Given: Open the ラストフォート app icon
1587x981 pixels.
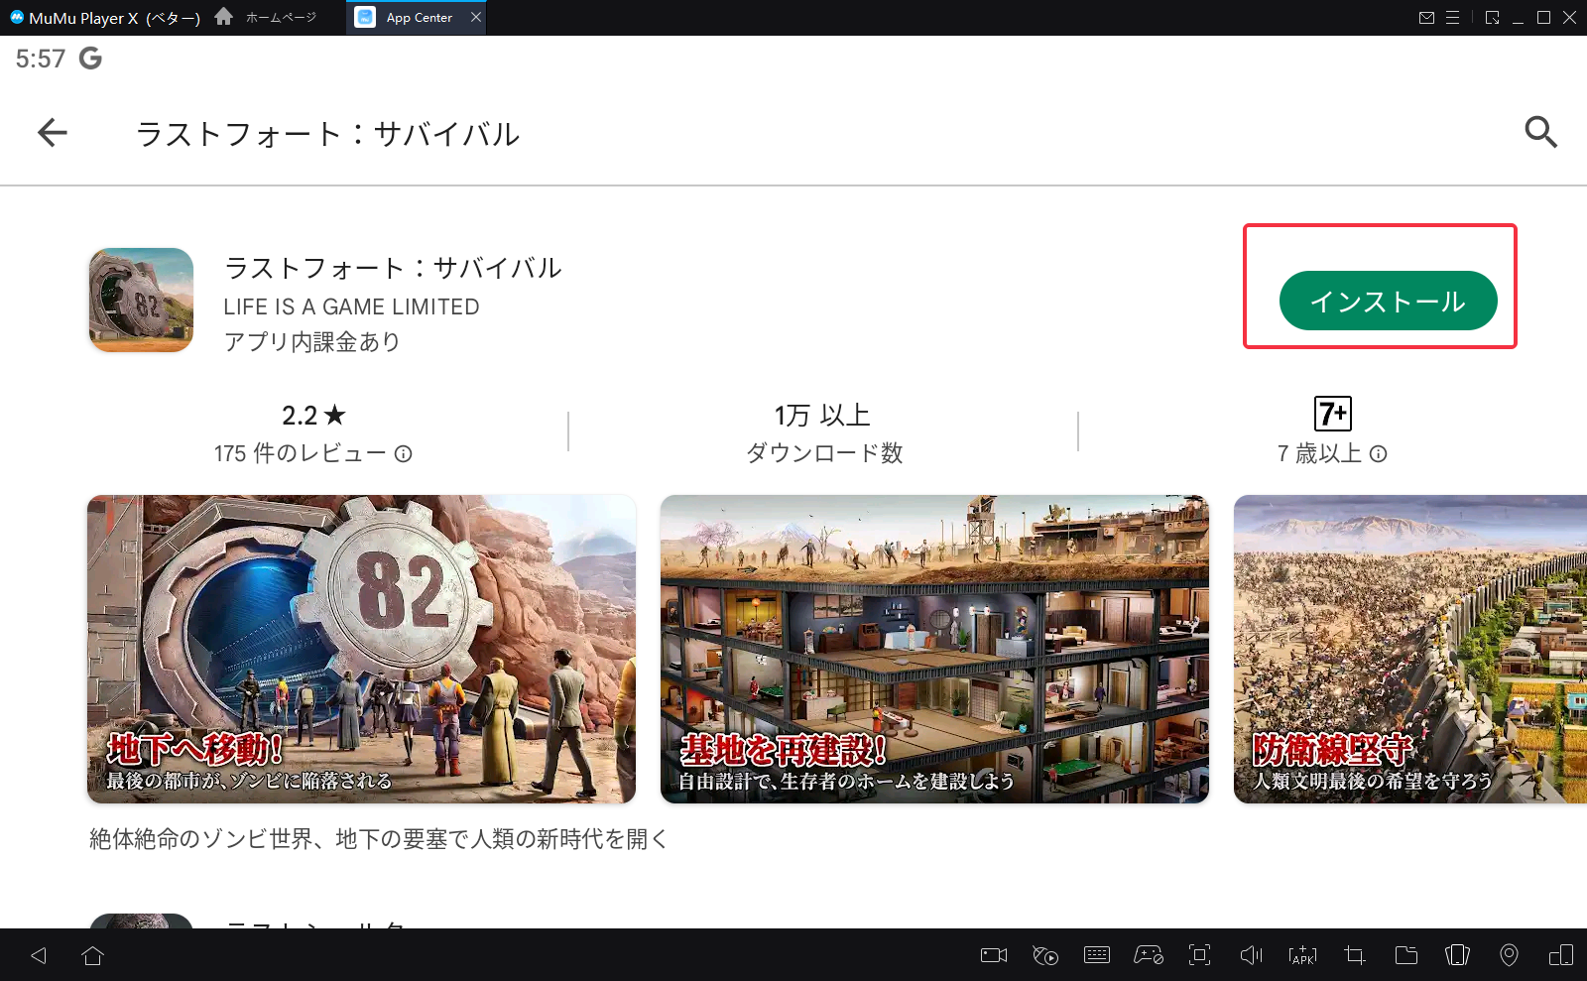Looking at the screenshot, I should 141,300.
